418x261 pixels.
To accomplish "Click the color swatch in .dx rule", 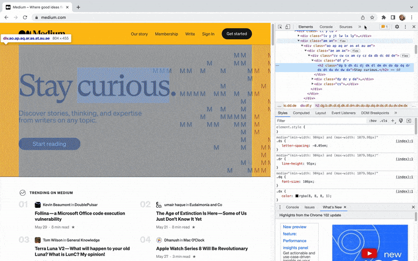I will pos(297,196).
